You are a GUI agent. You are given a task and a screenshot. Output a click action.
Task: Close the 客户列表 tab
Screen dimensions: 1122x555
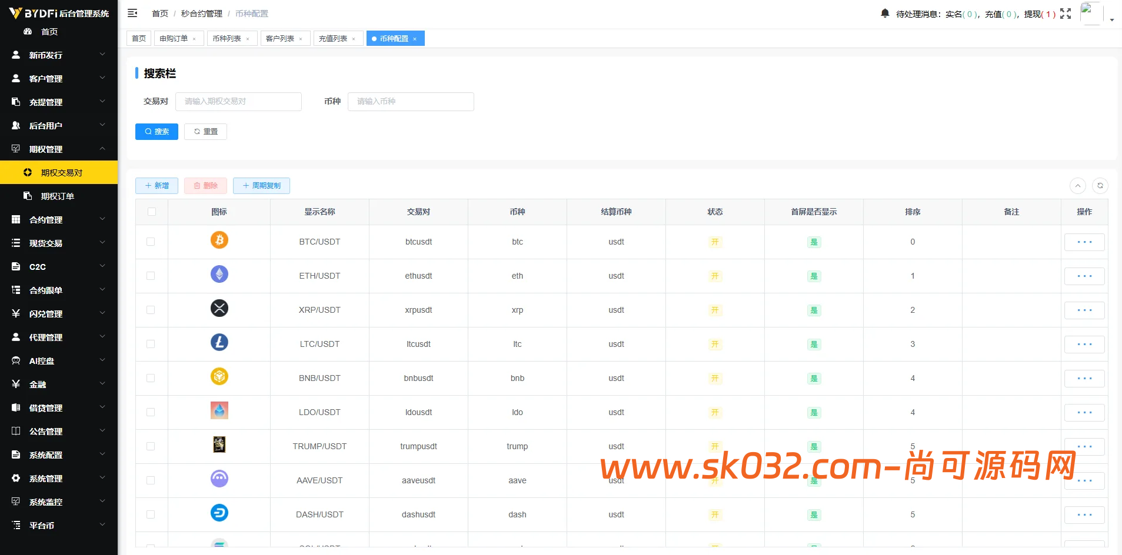(301, 39)
